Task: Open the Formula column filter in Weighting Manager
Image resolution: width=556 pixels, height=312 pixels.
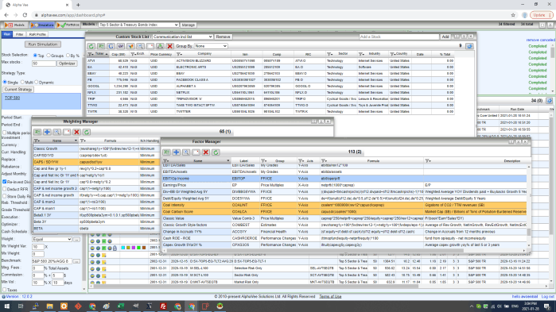Action: point(83,141)
